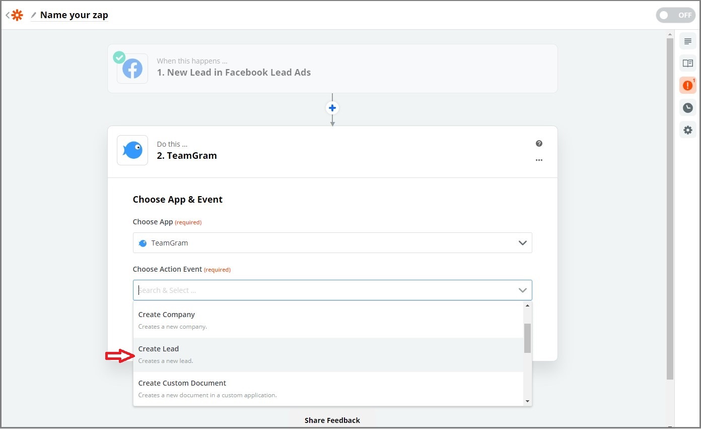Click 'Creates a new lead.' description
Screen dimensions: 701x429
pyautogui.click(x=166, y=361)
